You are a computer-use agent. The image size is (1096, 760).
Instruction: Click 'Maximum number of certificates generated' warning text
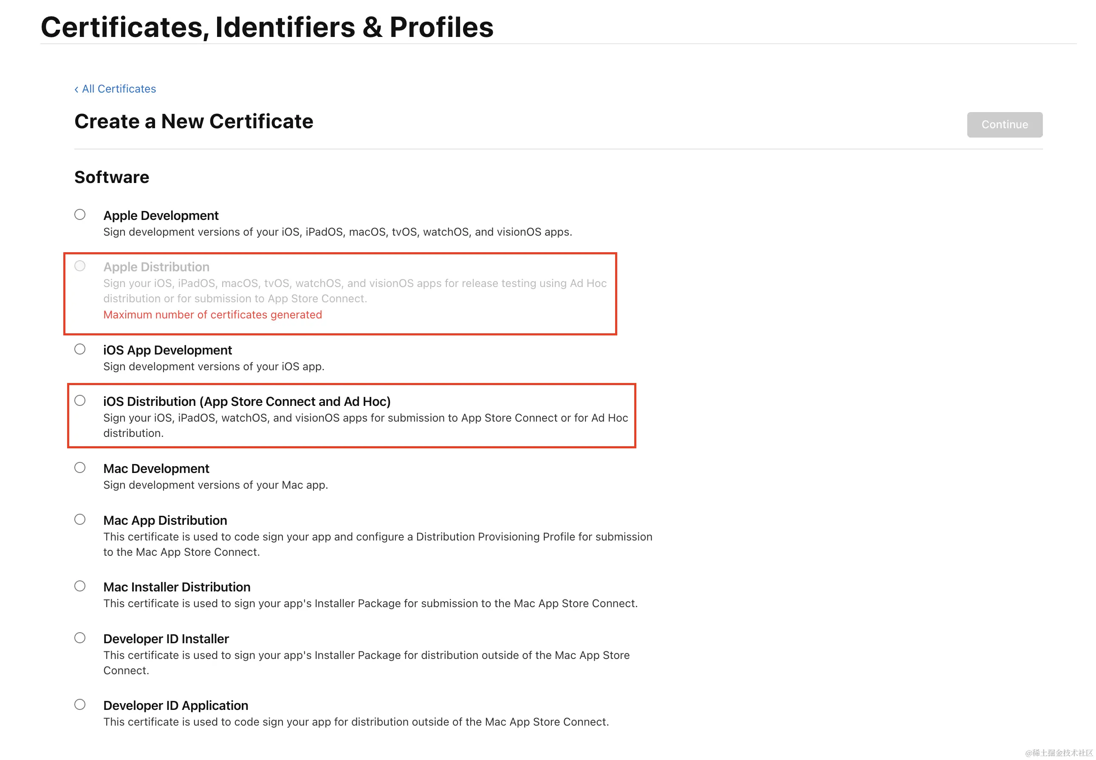(213, 315)
